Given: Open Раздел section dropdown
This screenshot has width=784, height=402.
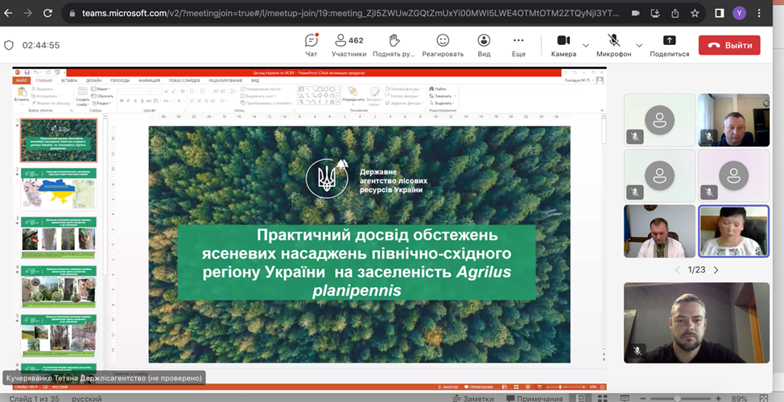Looking at the screenshot, I should pos(101,103).
